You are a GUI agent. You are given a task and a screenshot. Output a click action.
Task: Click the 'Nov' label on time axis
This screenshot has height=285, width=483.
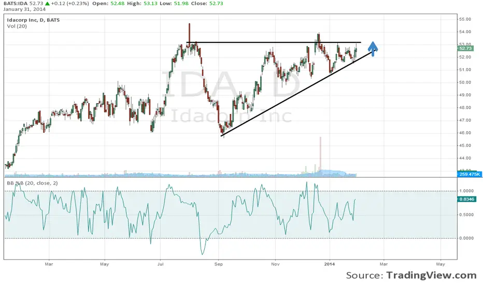[275, 264]
